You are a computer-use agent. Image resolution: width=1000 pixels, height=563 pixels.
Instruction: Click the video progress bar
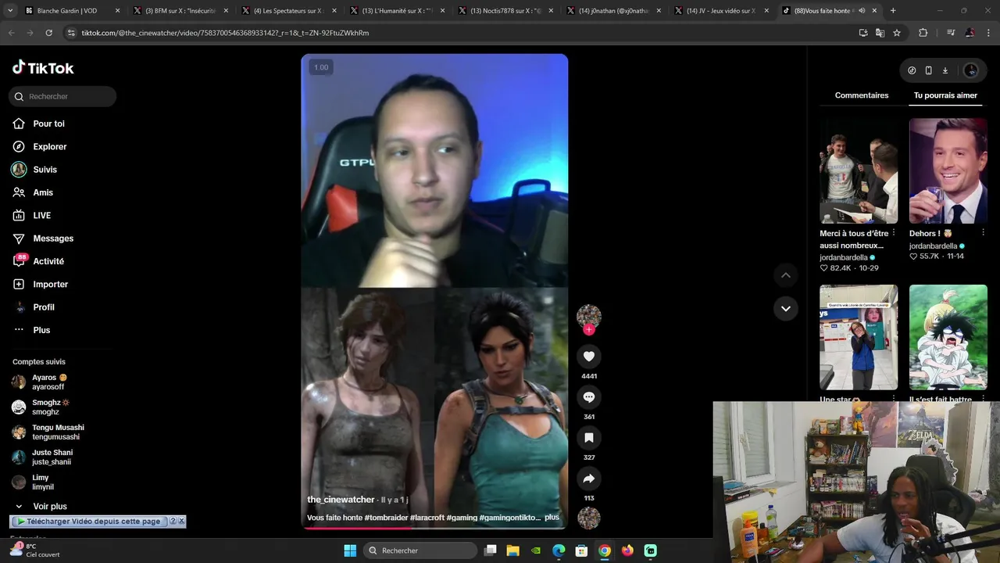click(434, 528)
